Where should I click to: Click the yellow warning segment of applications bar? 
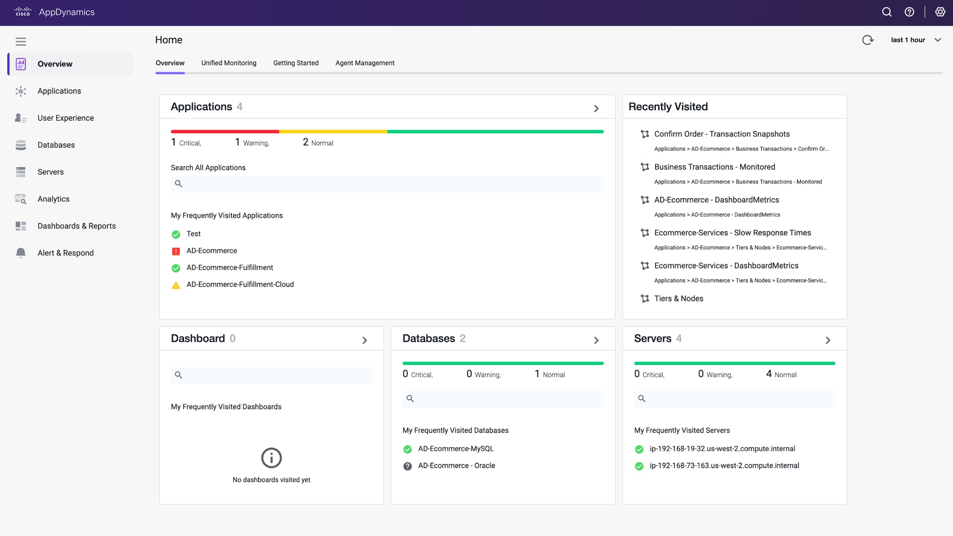click(x=333, y=132)
